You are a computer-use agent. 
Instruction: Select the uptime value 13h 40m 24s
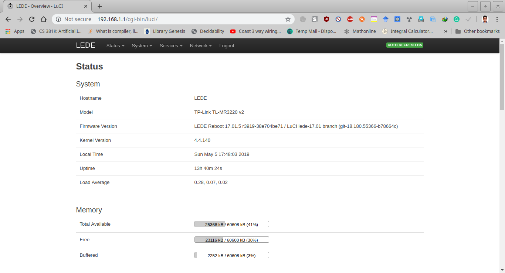[x=208, y=168]
